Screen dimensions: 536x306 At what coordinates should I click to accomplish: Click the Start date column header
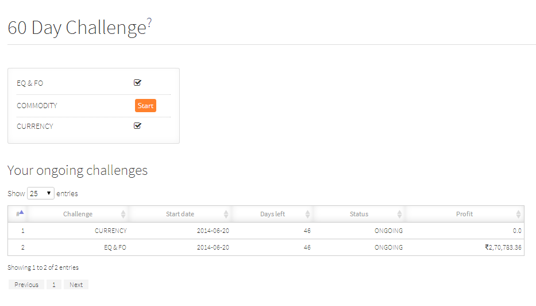180,214
